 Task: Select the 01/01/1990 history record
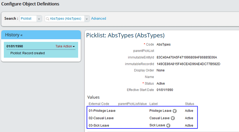[15, 46]
